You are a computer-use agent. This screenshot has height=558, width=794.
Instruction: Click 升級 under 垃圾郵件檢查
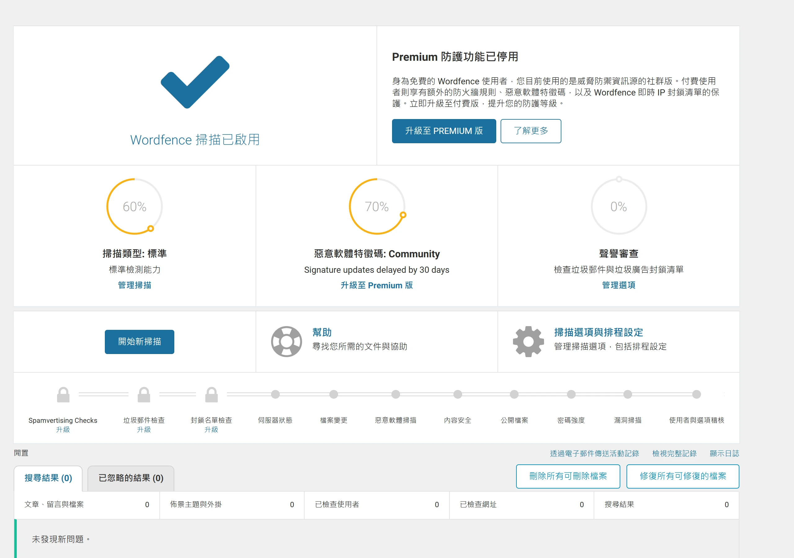(144, 429)
